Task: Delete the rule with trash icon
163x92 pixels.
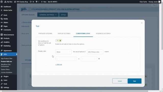Action: click(99, 59)
